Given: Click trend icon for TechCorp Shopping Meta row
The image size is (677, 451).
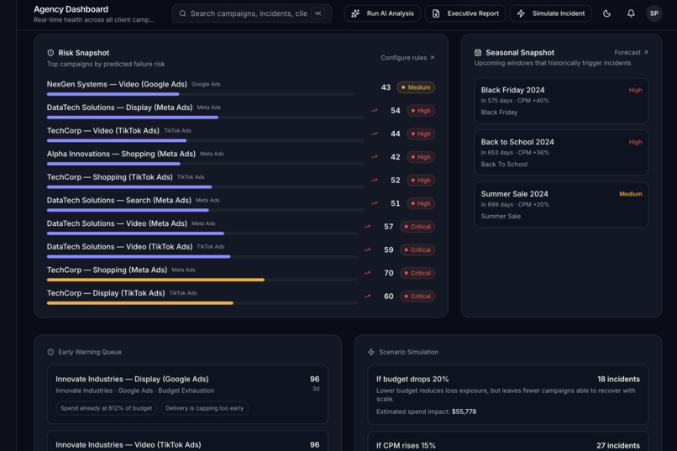Looking at the screenshot, I should pyautogui.click(x=367, y=273).
